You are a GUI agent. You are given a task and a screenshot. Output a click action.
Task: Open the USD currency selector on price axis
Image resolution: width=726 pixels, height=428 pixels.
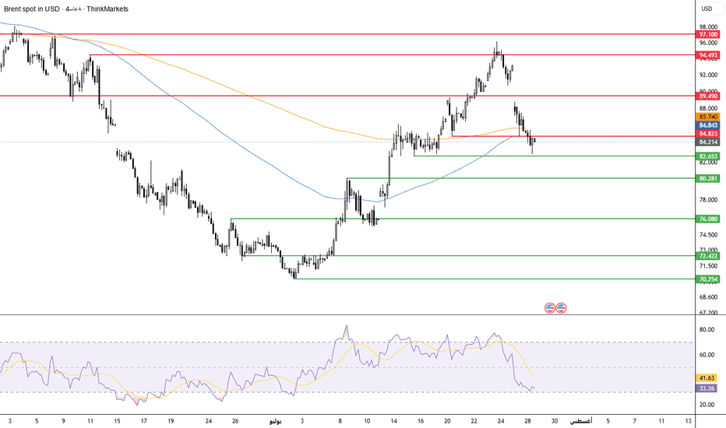click(707, 9)
